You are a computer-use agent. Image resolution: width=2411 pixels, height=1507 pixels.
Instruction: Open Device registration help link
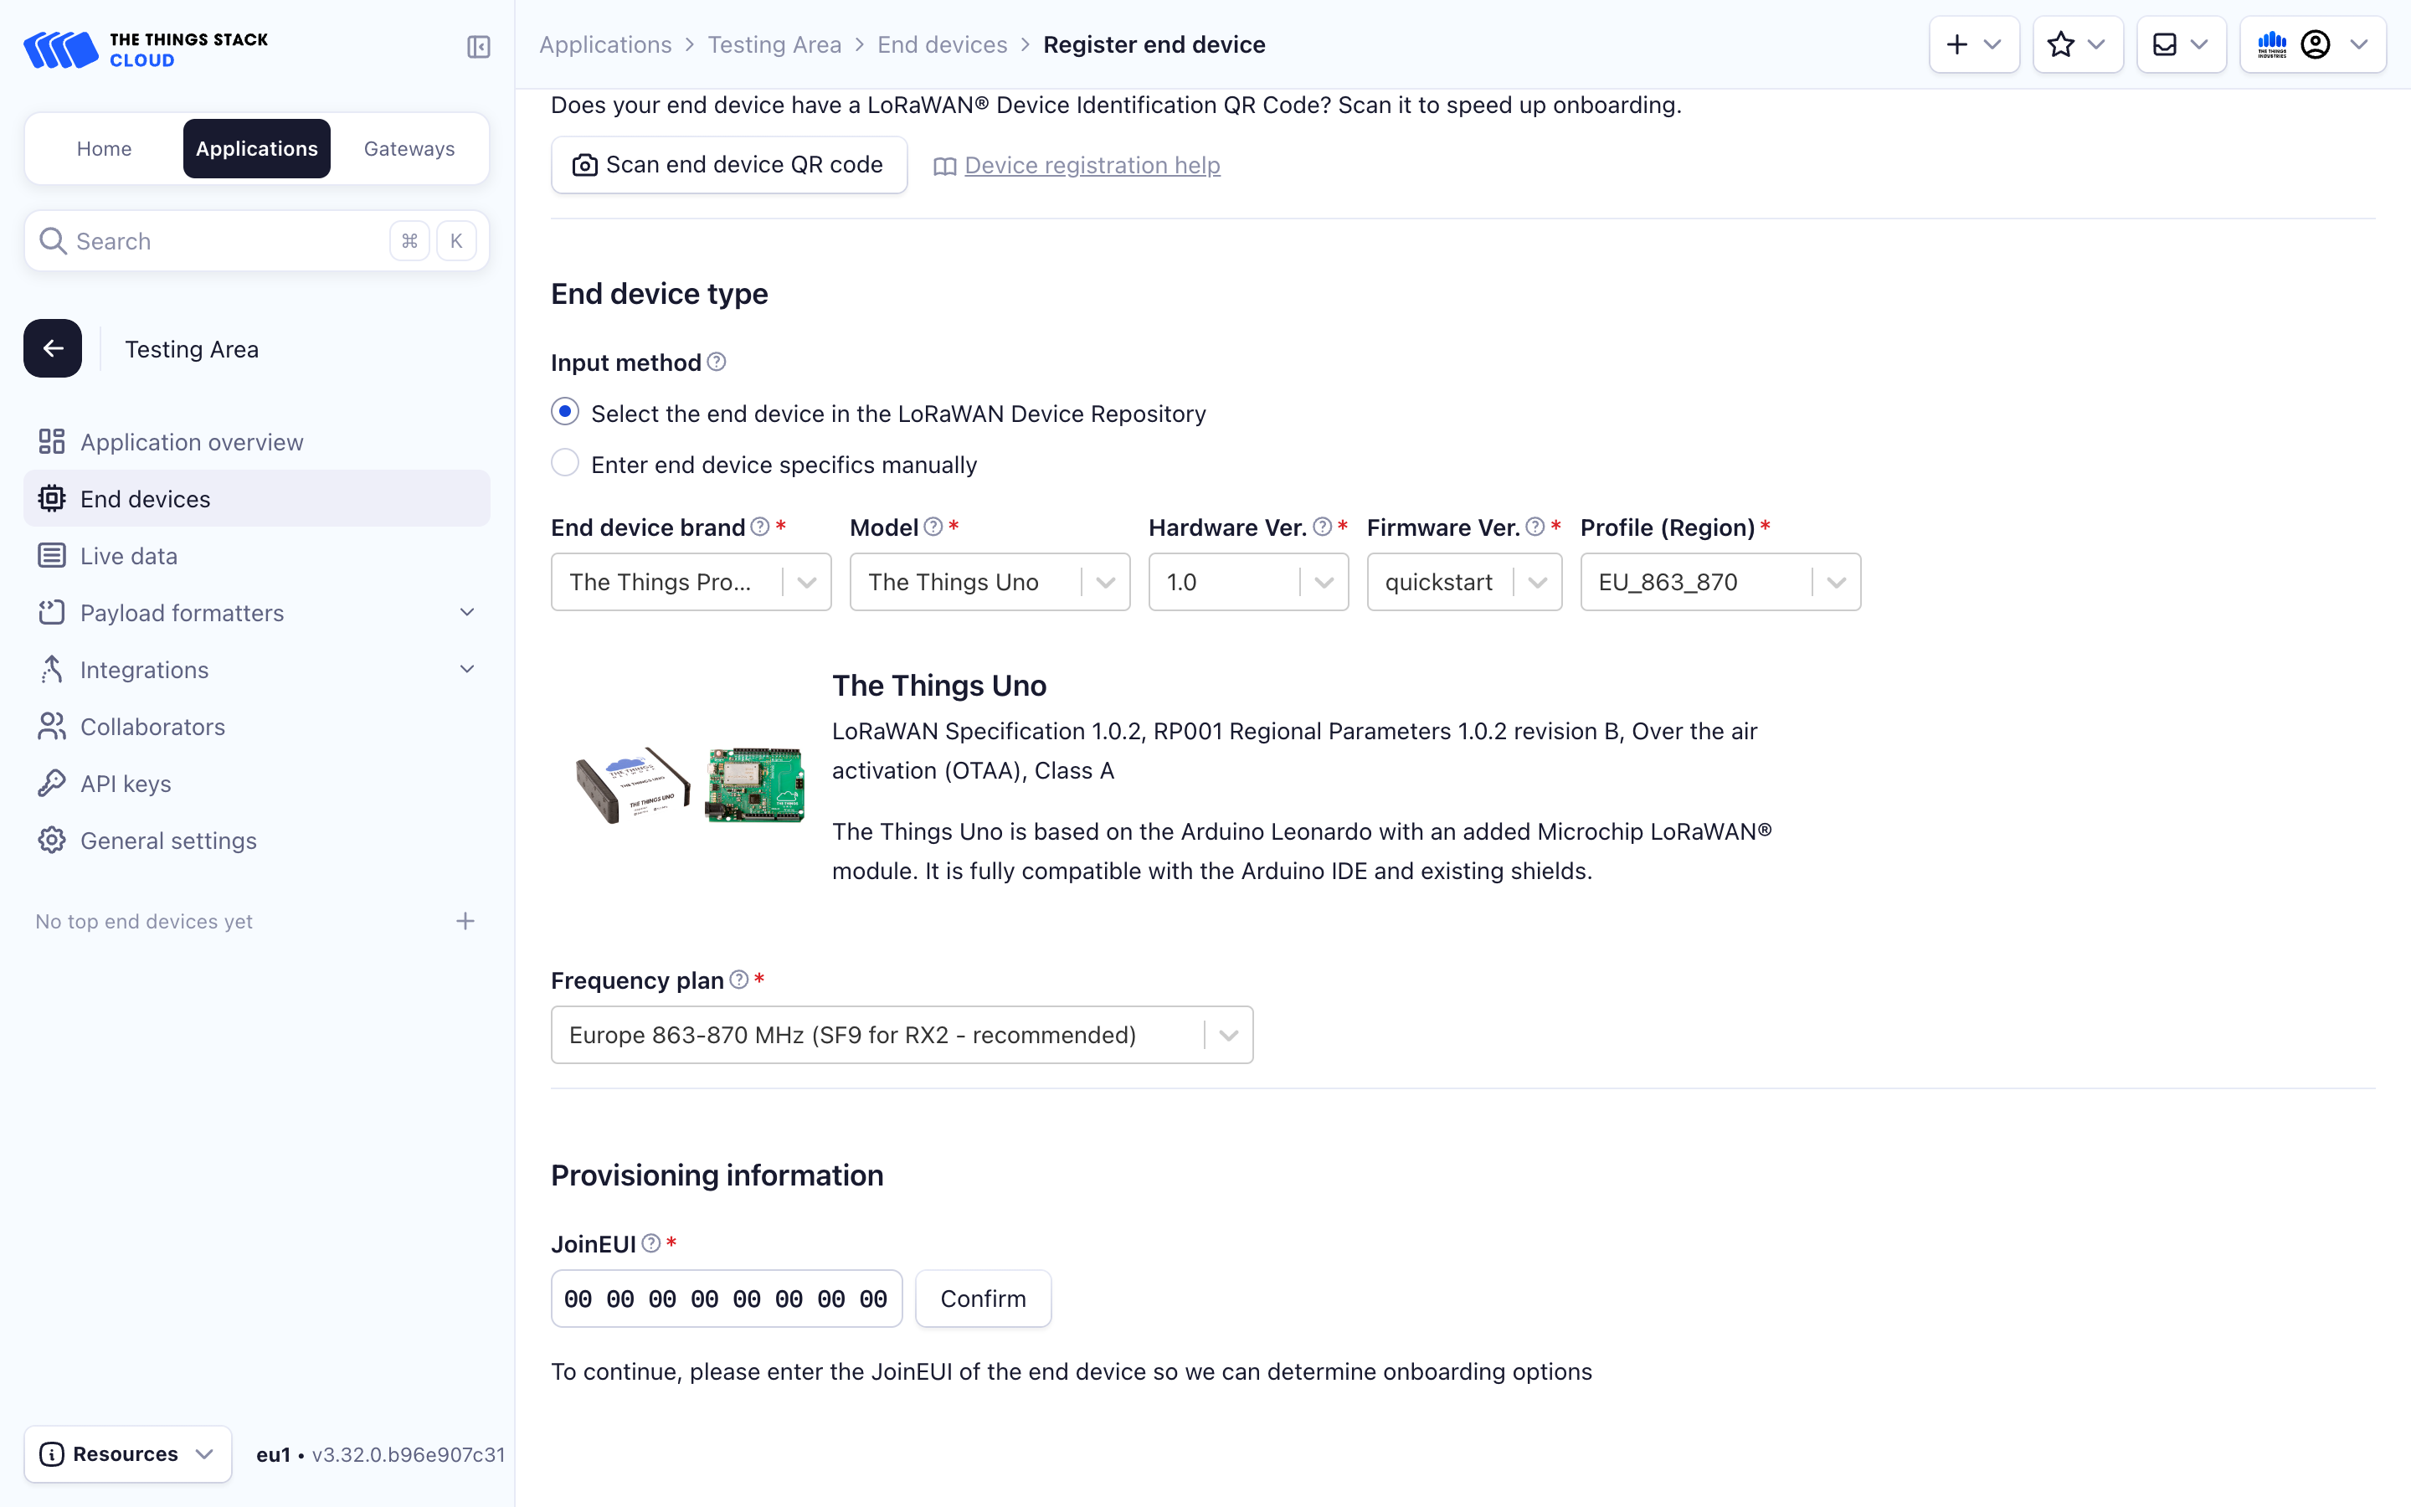coord(1091,166)
